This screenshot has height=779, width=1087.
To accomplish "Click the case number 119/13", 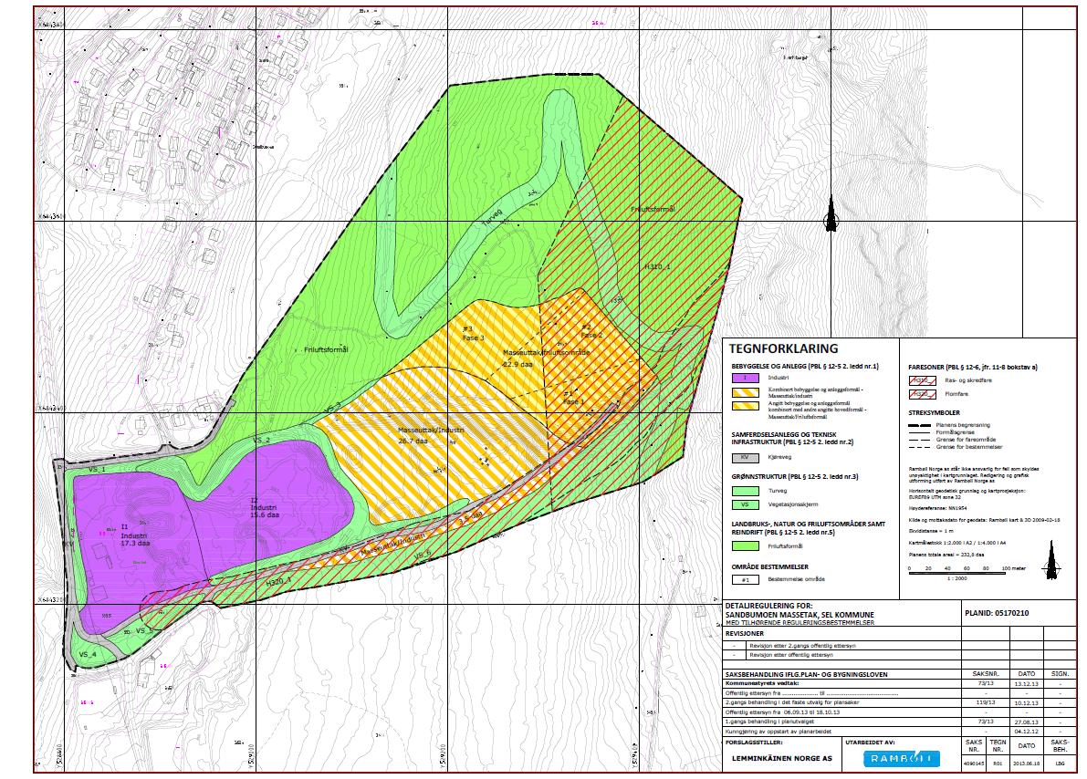I will pos(985,702).
